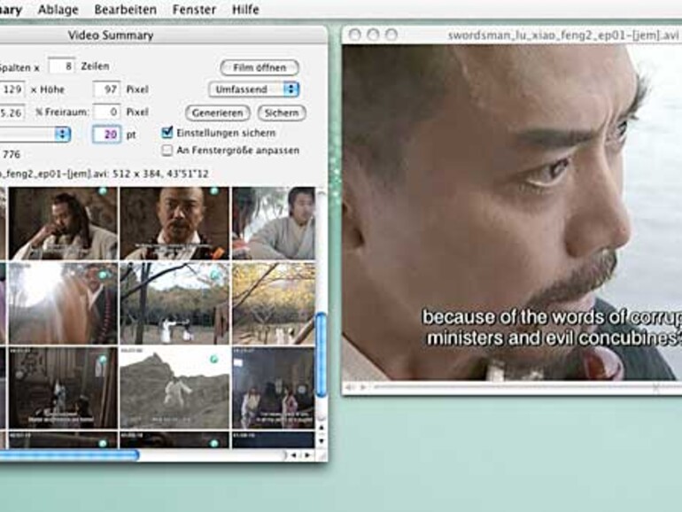Click the Generieren button
Viewport: 682px width, 512px height.
point(218,112)
